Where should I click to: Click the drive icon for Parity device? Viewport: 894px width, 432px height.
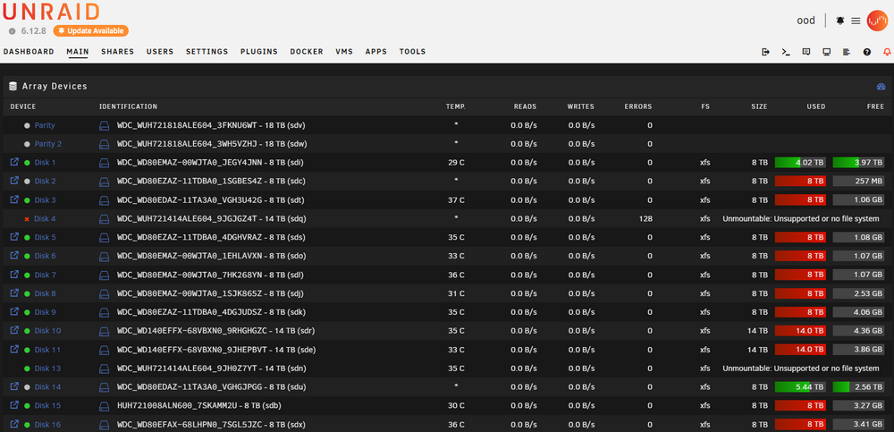(104, 125)
